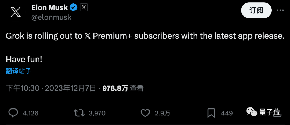Image resolution: width=290 pixels, height=125 pixels.
Task: View the 978.8万 查看 view count
Action: point(123,89)
